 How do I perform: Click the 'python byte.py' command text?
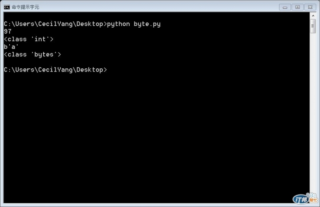click(134, 24)
